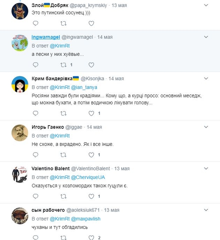Reply to Крим бандерівка's tweet
220x240 pixels.
coord(35,113)
